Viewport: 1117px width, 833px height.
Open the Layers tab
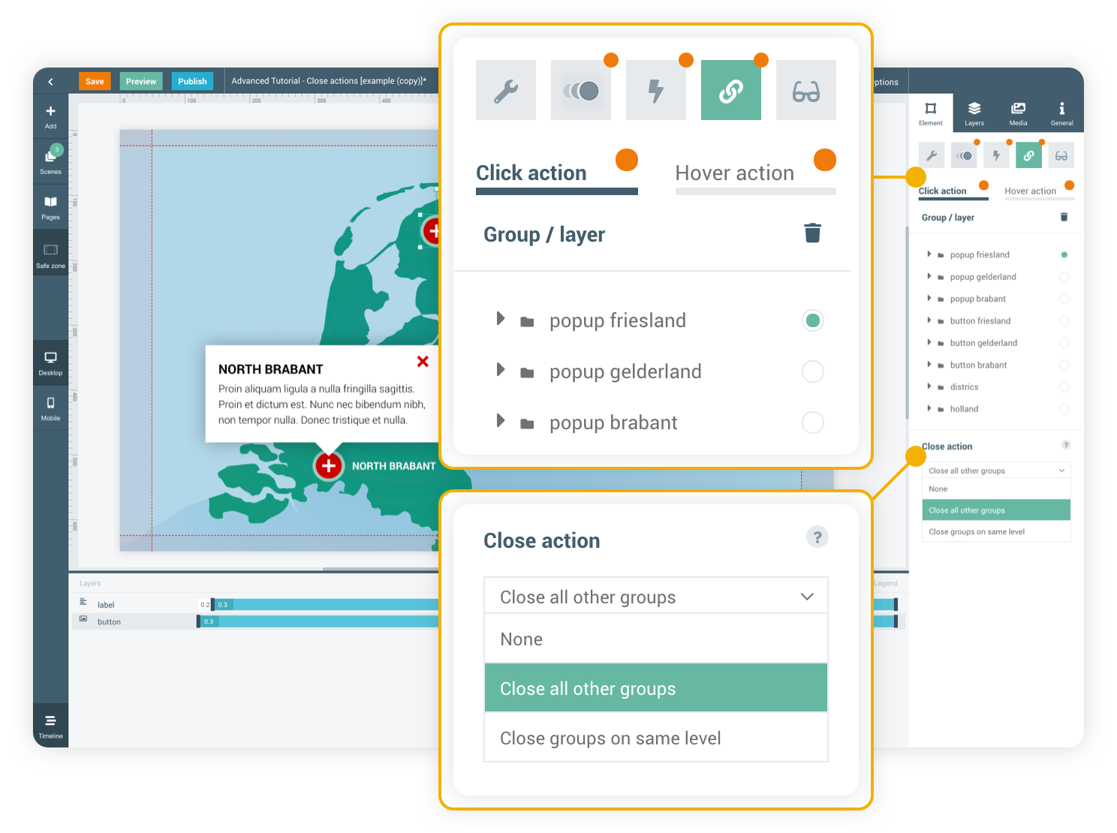tap(974, 113)
